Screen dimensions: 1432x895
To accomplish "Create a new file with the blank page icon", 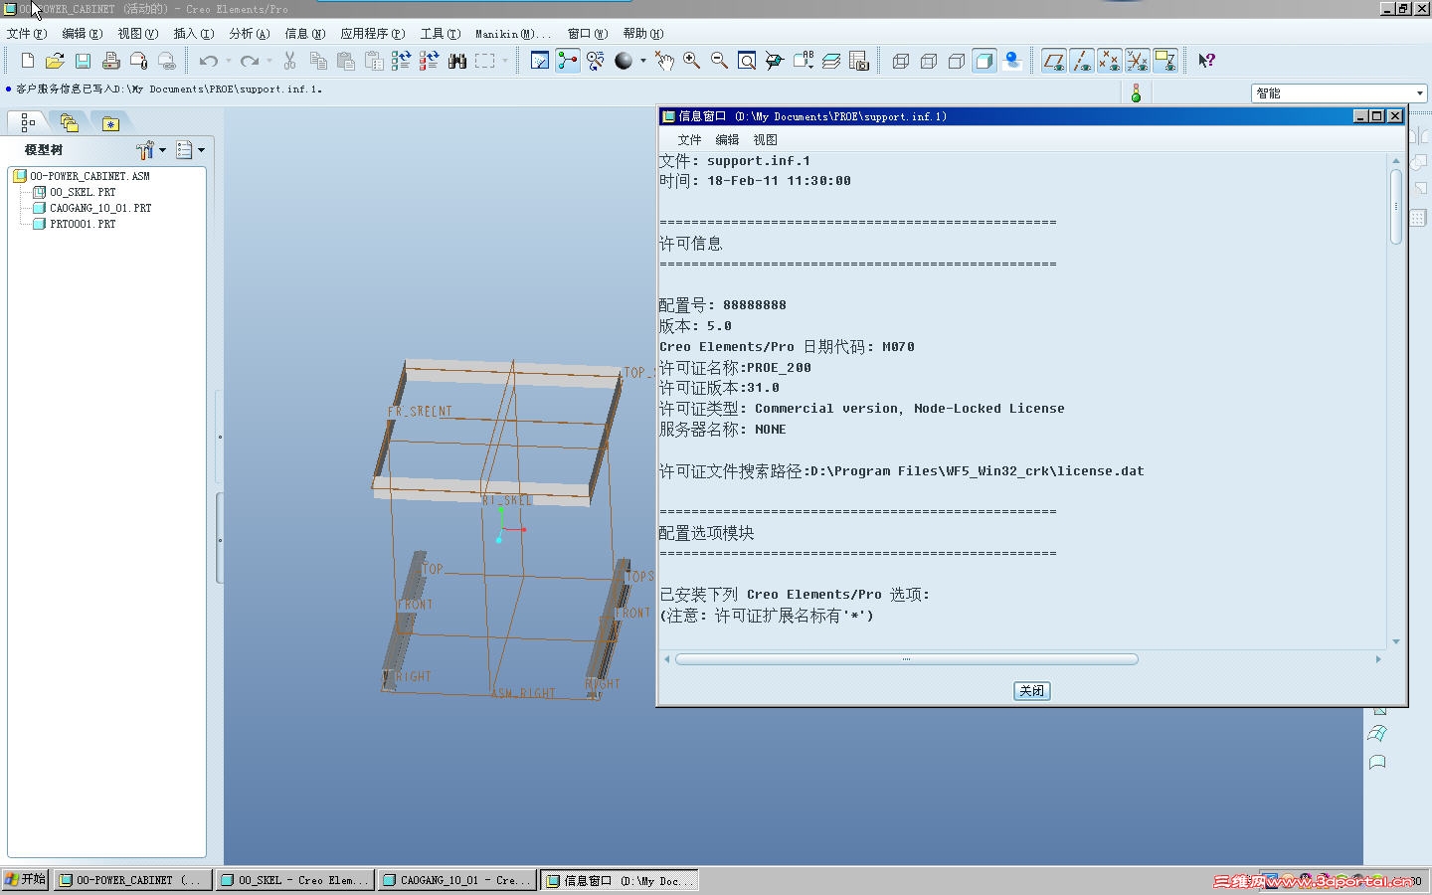I will tap(28, 61).
